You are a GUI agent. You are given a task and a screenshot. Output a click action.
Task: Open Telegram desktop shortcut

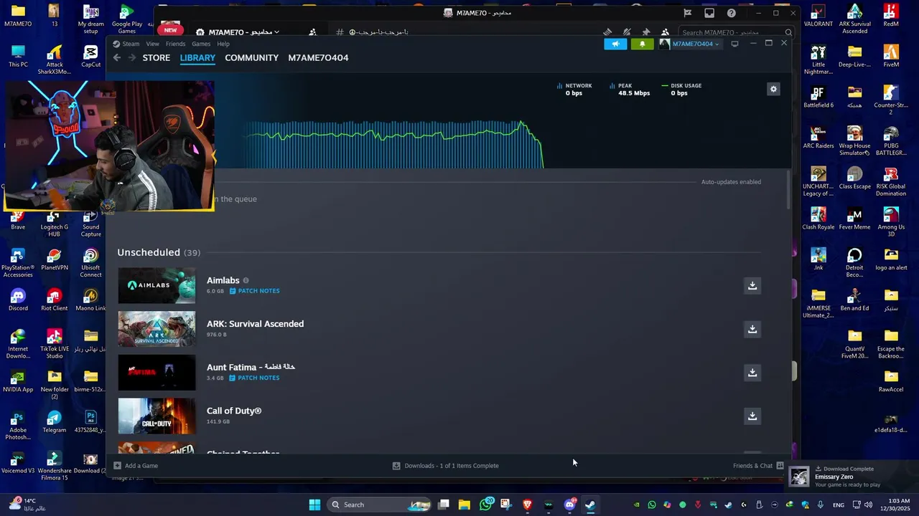(x=54, y=422)
